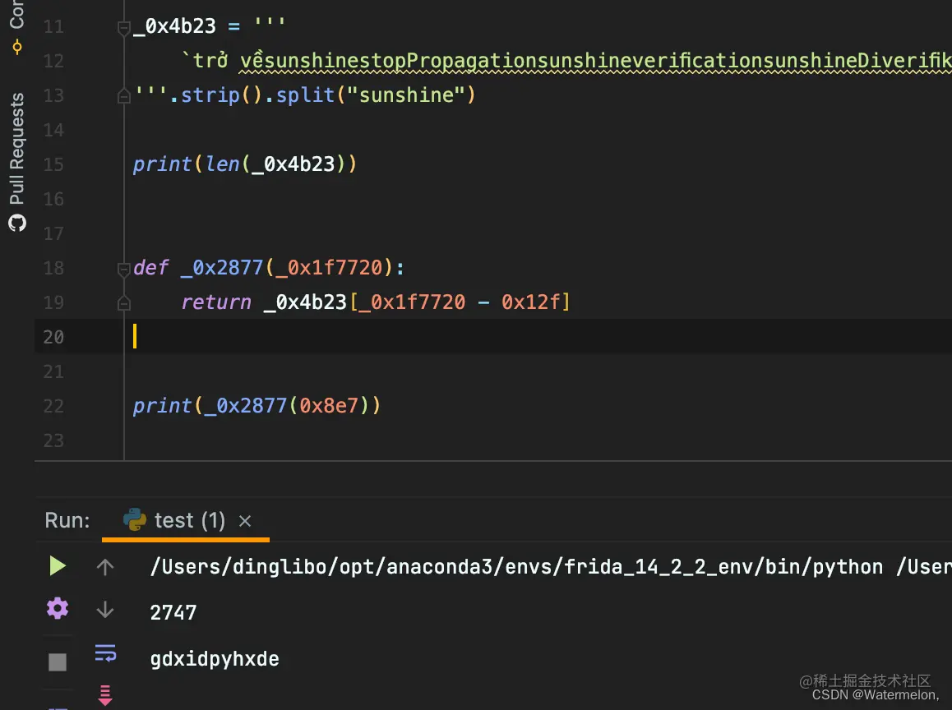Click line number 20 in the gutter
The image size is (952, 710).
point(53,337)
